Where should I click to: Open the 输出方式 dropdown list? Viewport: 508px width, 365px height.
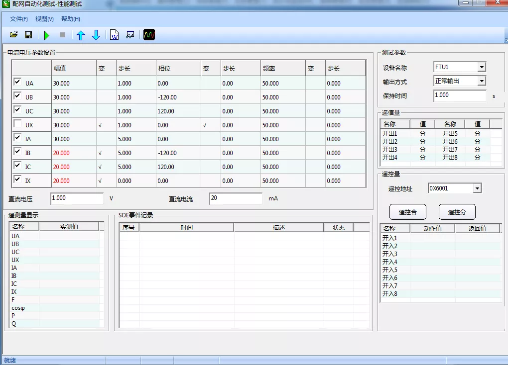point(481,81)
